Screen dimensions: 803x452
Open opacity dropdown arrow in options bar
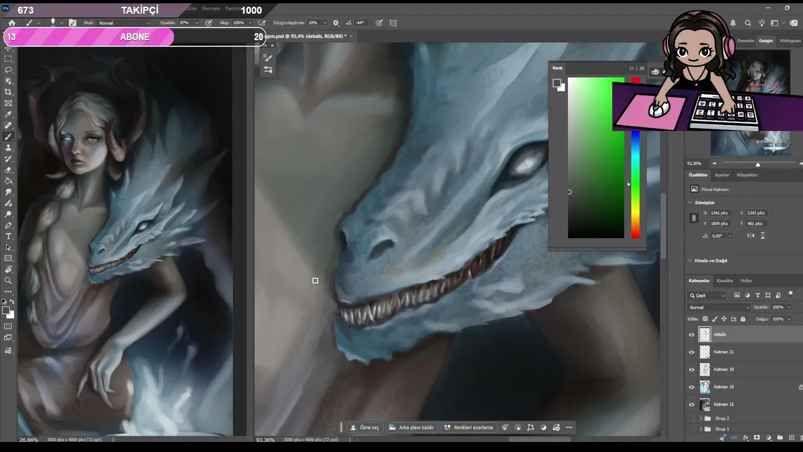(196, 23)
